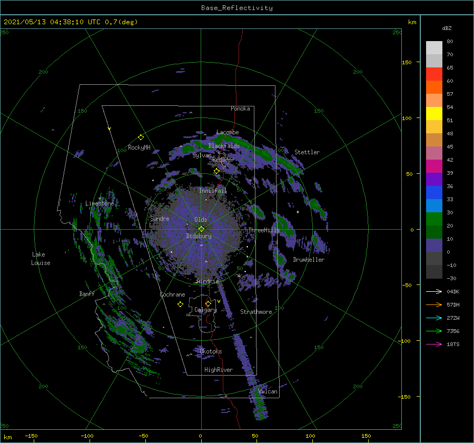Click the cyan 27ZW arrow in legend
This screenshot has width=474, height=443.
(x=434, y=318)
